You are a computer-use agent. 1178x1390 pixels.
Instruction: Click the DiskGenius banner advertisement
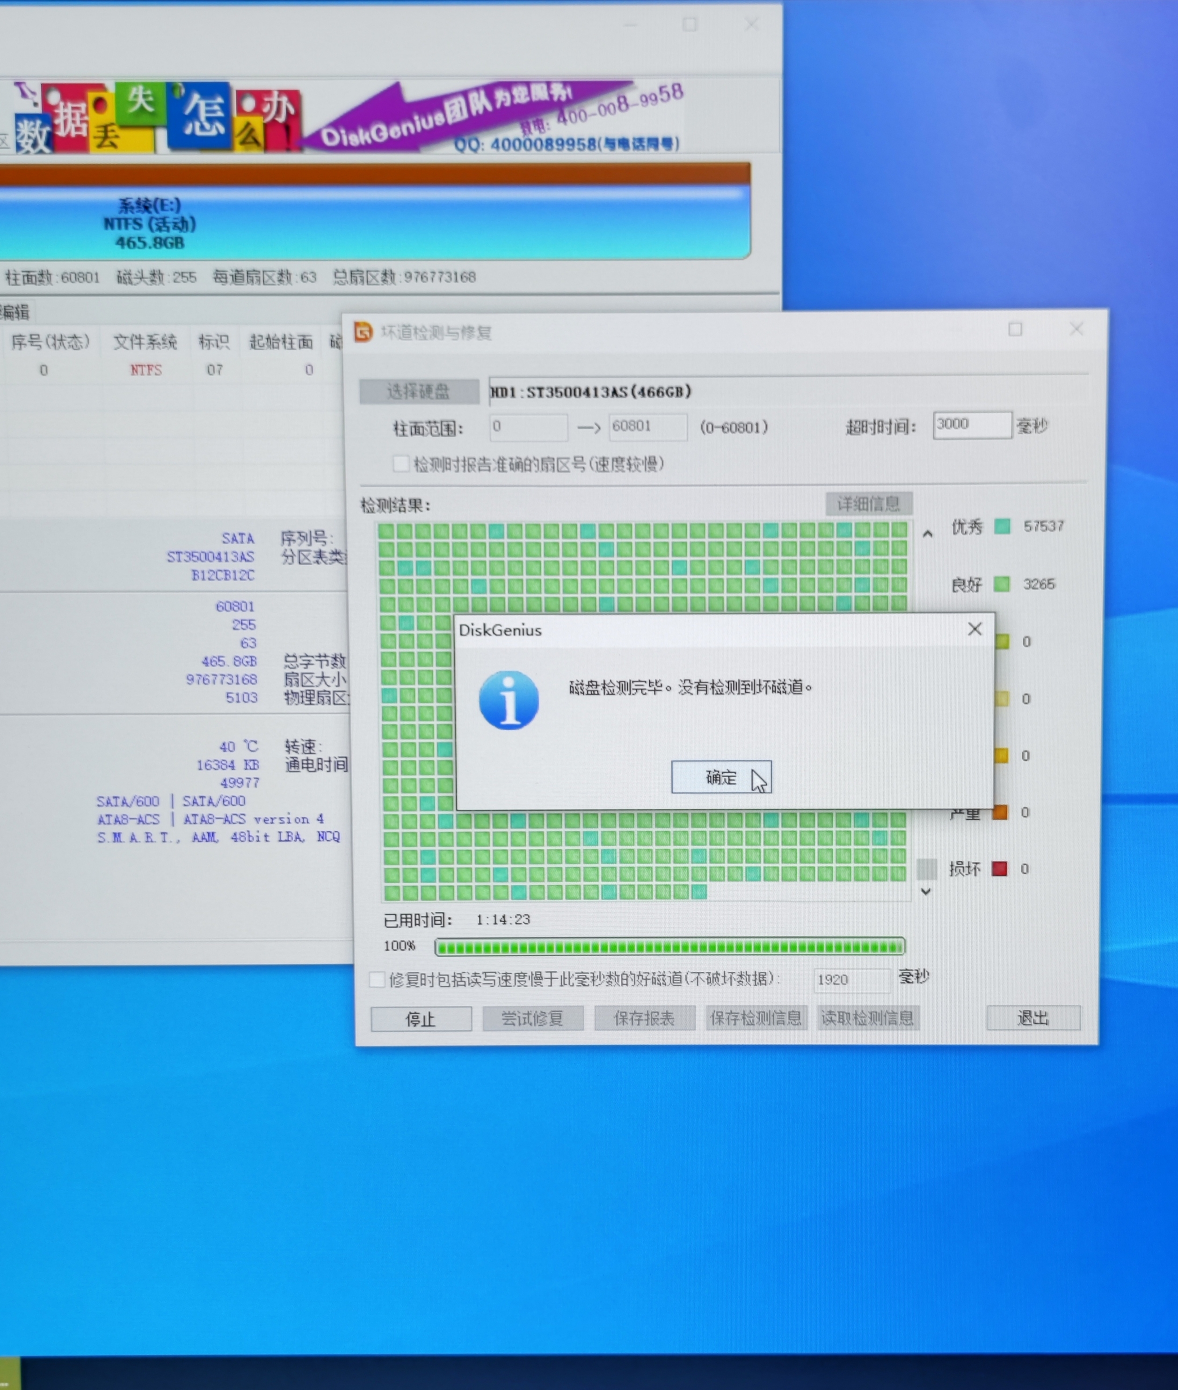350,117
